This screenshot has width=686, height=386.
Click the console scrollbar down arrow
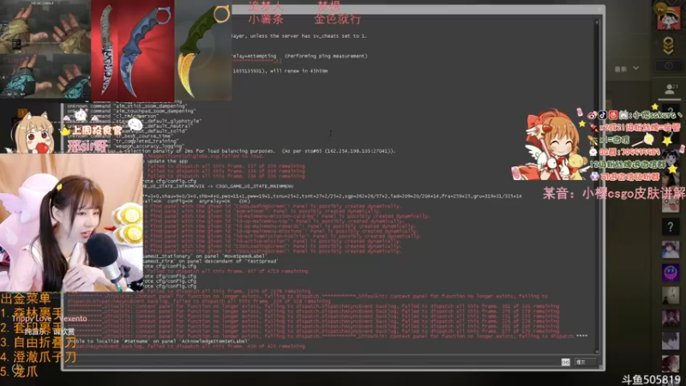(x=597, y=351)
